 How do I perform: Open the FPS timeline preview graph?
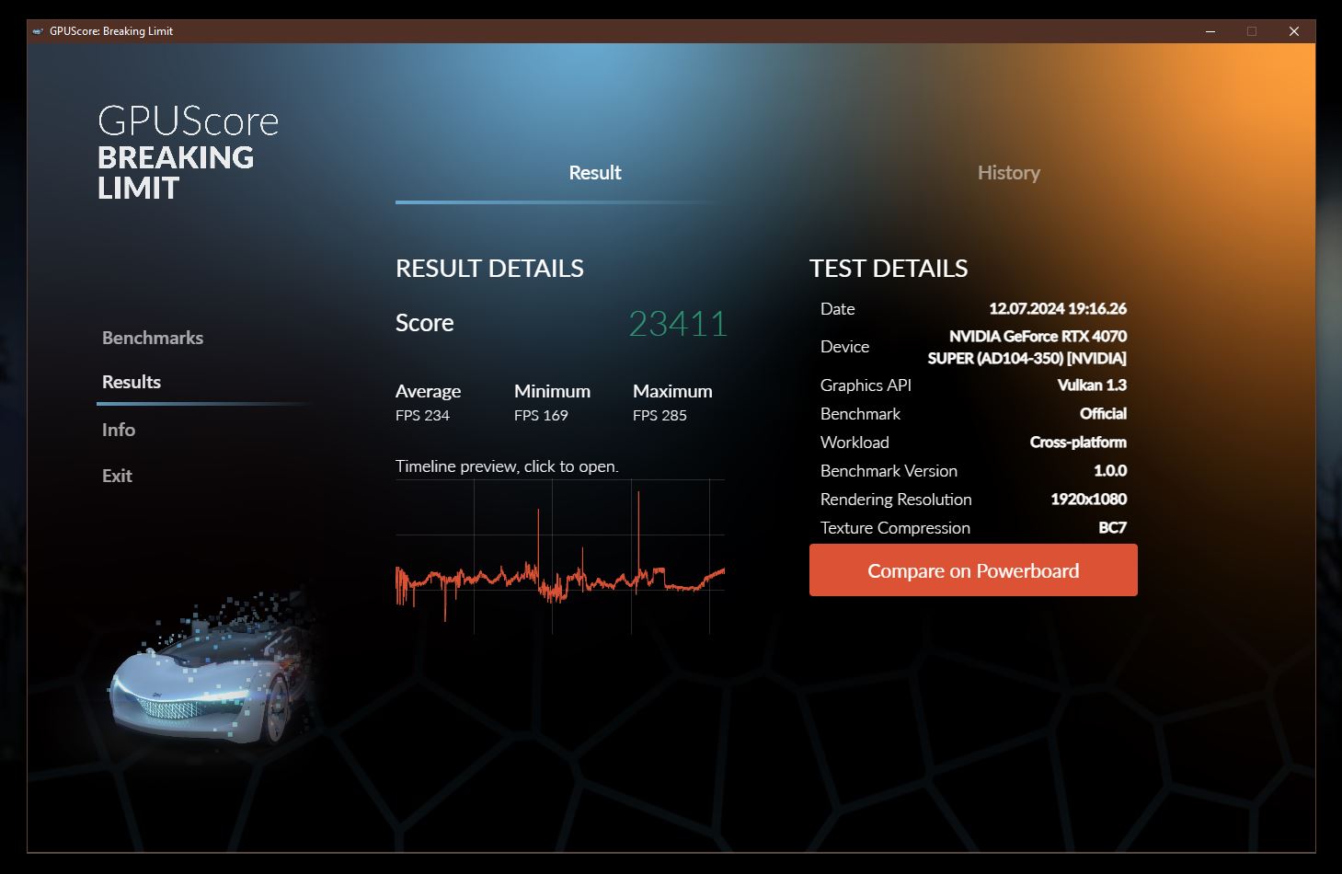pos(560,557)
